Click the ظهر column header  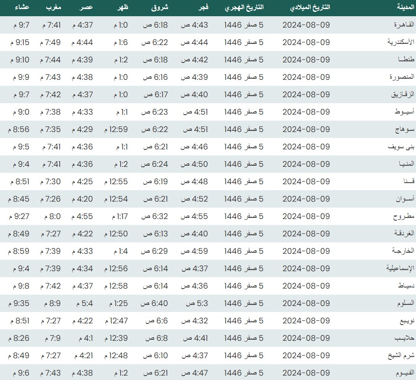click(x=121, y=8)
